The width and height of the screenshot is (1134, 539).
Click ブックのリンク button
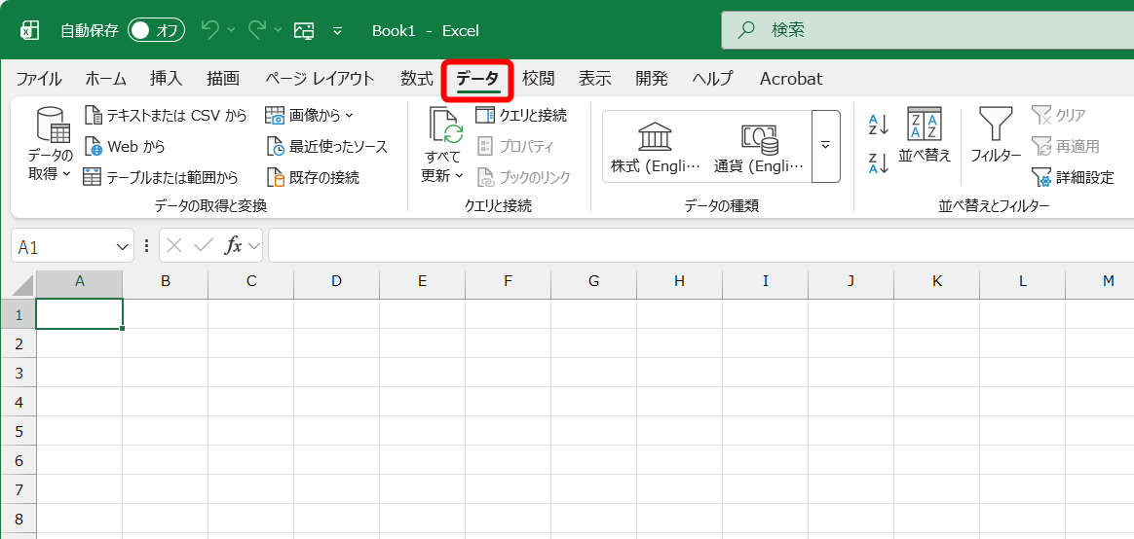[523, 177]
